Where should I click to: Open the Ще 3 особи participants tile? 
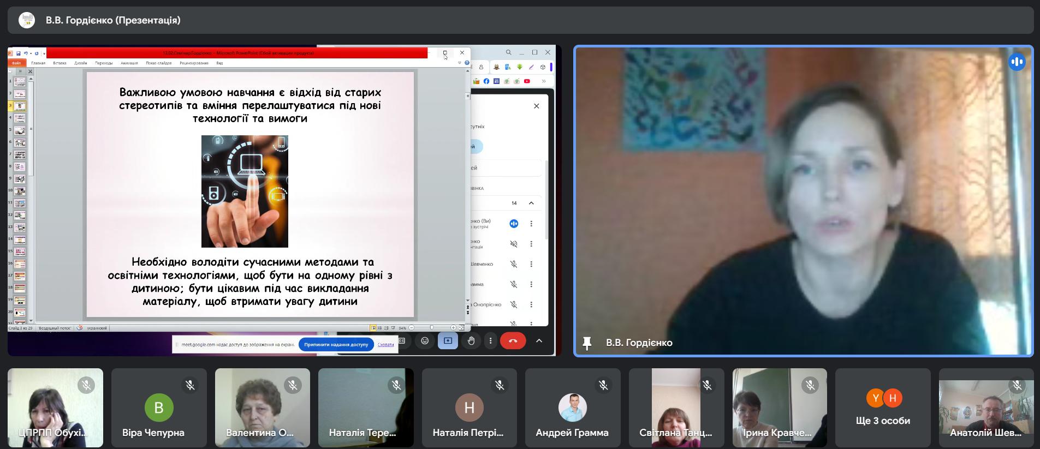point(882,408)
